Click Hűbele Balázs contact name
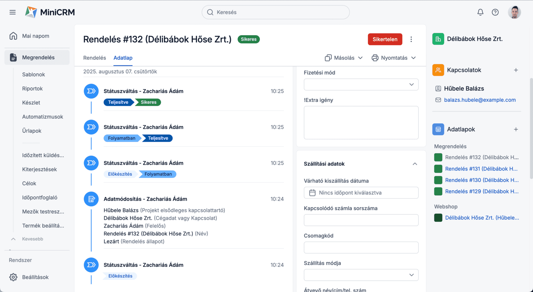The height and width of the screenshot is (292, 533). click(x=464, y=89)
